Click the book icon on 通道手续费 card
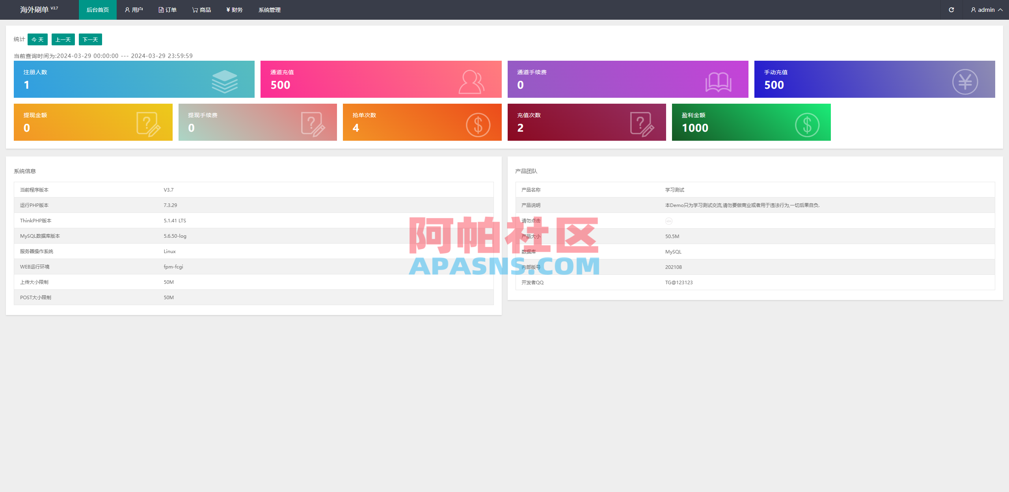Image resolution: width=1009 pixels, height=492 pixels. pyautogui.click(x=719, y=81)
